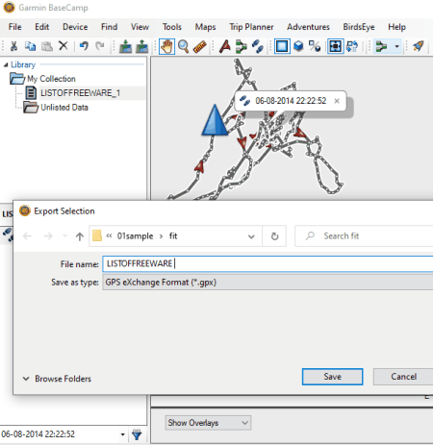The height and width of the screenshot is (445, 433).
Task: Click Save in Export Selection dialog
Action: (332, 377)
